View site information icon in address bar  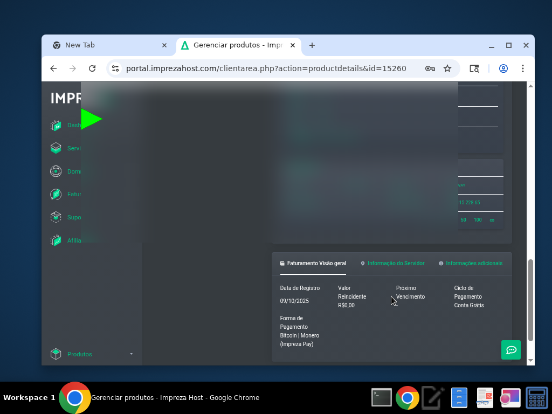(x=115, y=68)
